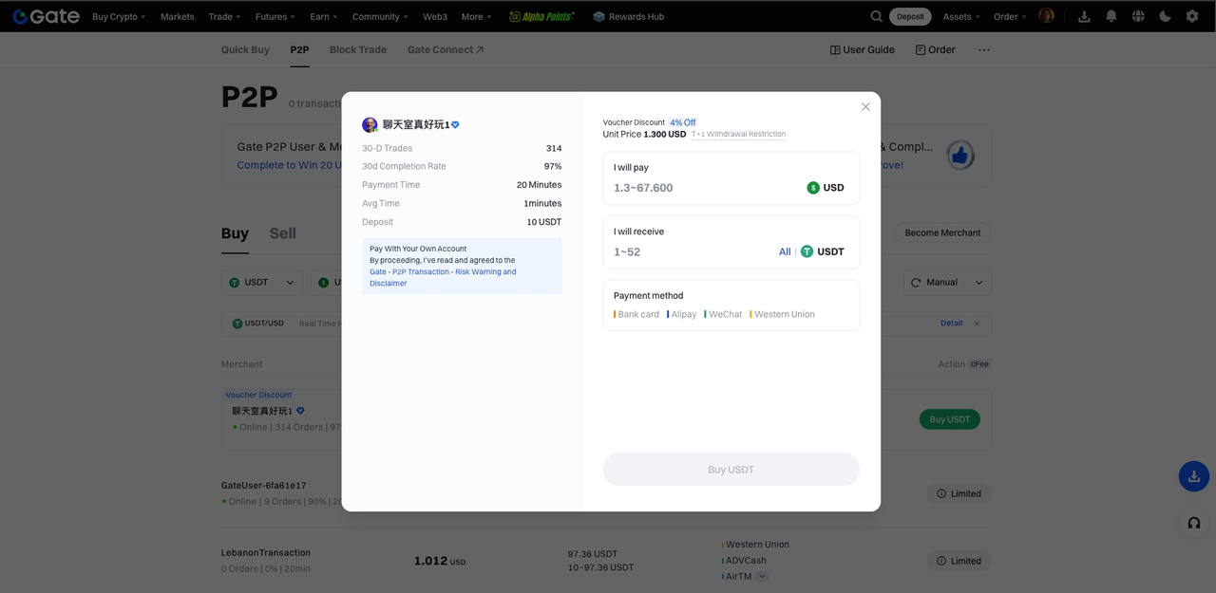Switch to the Block Trade tab
The image size is (1216, 593).
tap(357, 49)
